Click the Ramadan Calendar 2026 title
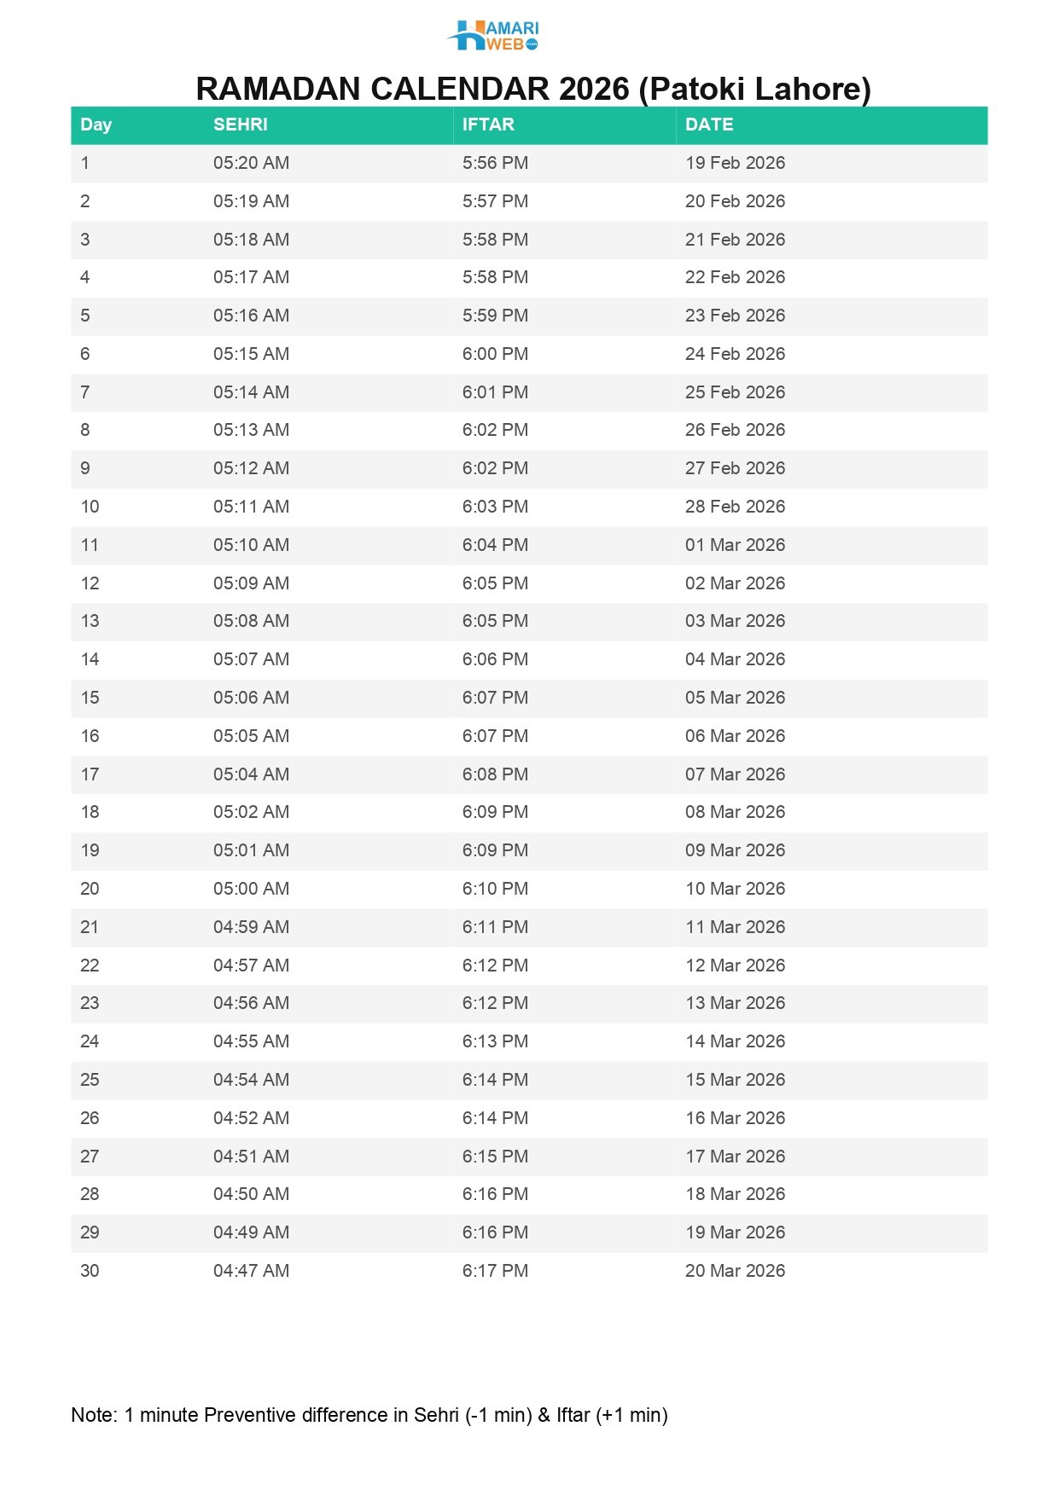1059x1496 pixels. click(x=532, y=89)
